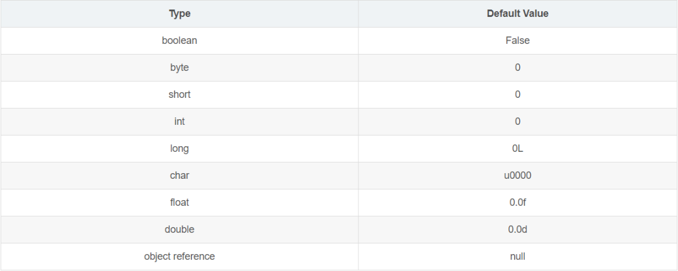
Task: Select the long type cell
Action: [x=180, y=149]
